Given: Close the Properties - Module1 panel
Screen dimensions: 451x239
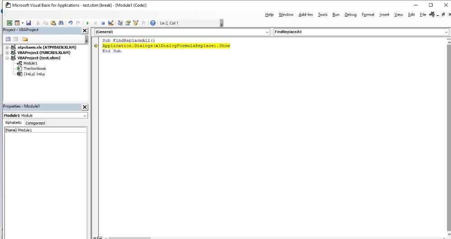Looking at the screenshot, I should click(85, 107).
